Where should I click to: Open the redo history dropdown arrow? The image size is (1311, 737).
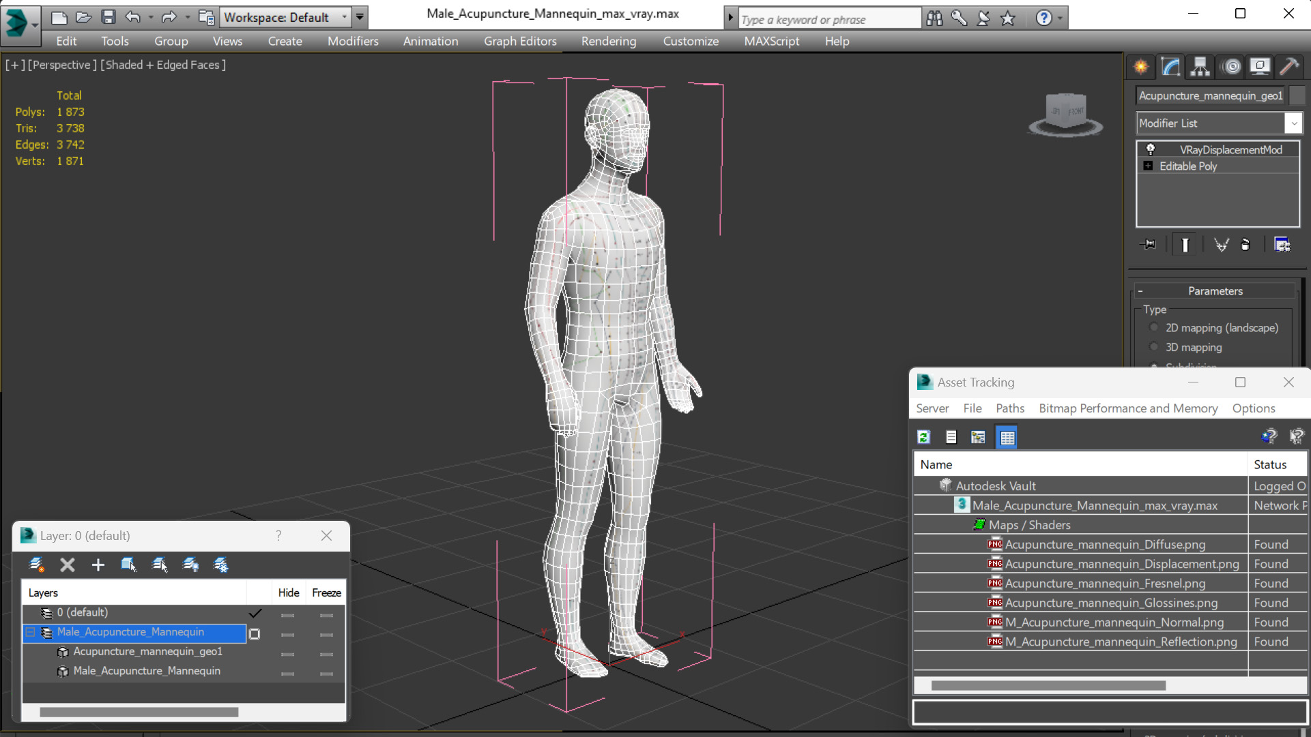coord(187,18)
